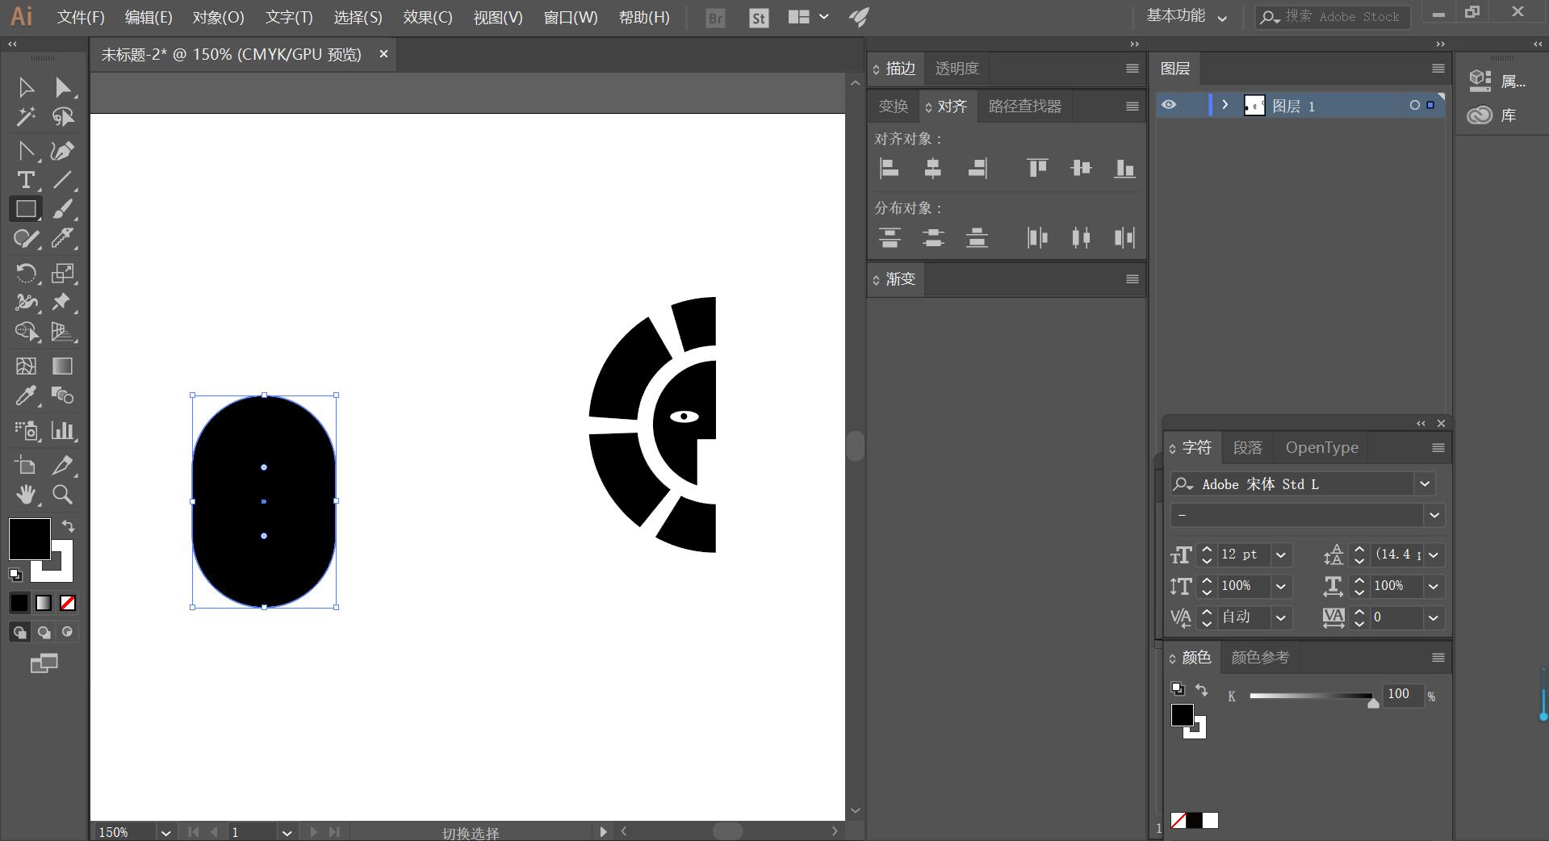The width and height of the screenshot is (1549, 841).
Task: Open the kerning 自动 dropdown
Action: click(1281, 617)
